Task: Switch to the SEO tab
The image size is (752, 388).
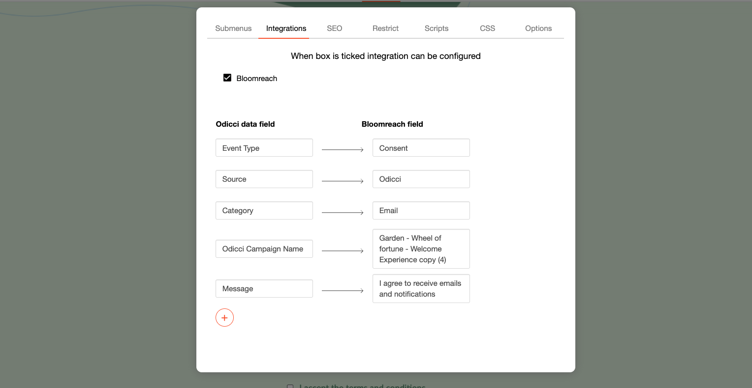Action: tap(334, 28)
